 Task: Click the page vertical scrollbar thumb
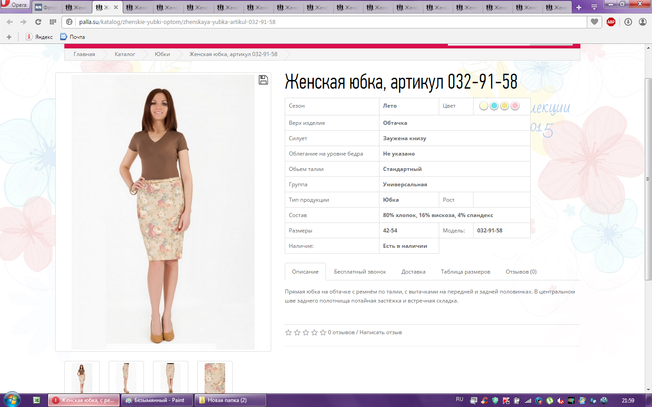tap(648, 179)
